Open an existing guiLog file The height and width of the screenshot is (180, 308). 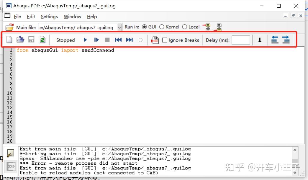[20, 40]
